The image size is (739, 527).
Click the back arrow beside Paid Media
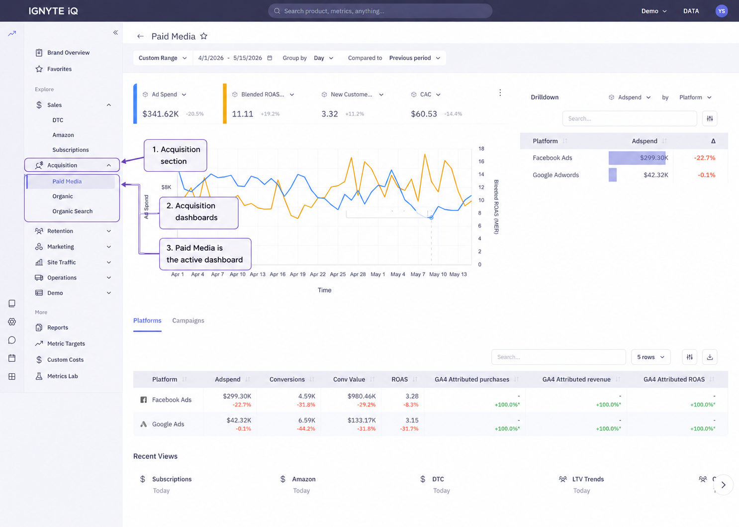pos(140,36)
